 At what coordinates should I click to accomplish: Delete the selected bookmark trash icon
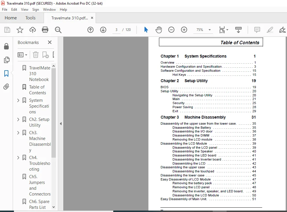pos(36,55)
